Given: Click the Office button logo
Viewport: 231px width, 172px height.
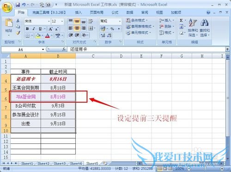Looking at the screenshot, I should 7,7.
